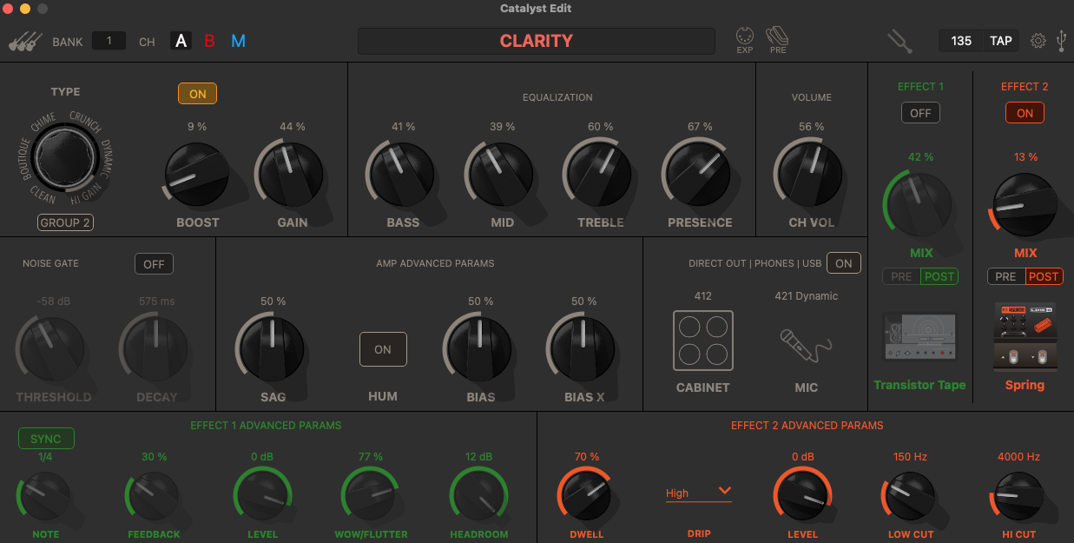Click the Effect 2 MIX knob
The height and width of the screenshot is (543, 1074).
pos(1025,205)
